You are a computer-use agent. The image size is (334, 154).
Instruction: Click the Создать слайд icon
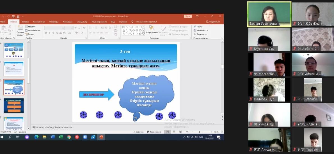click(x=20, y=29)
